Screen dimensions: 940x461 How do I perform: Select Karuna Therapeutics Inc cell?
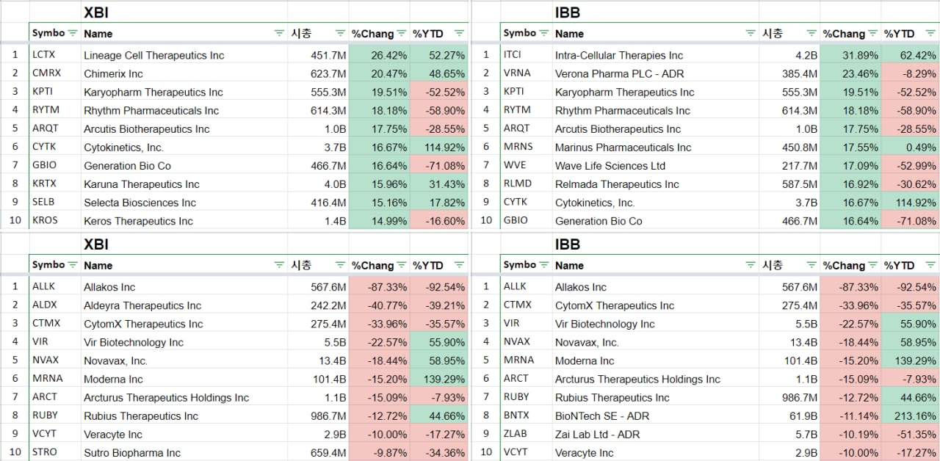[x=184, y=184]
